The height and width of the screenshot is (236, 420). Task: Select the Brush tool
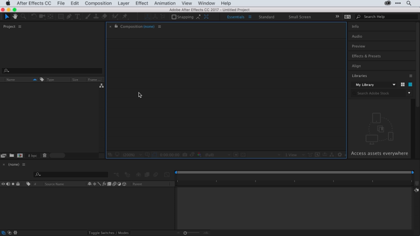[87, 16]
